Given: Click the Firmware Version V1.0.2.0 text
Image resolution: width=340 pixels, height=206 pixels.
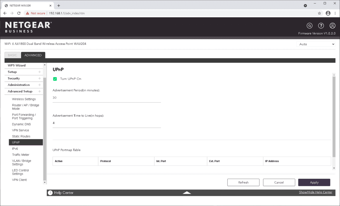Looking at the screenshot, I should pos(317,33).
